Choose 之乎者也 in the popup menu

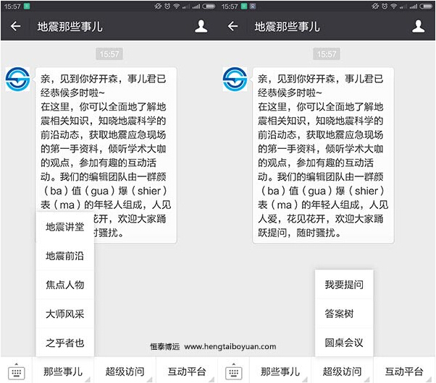(x=65, y=343)
